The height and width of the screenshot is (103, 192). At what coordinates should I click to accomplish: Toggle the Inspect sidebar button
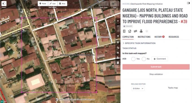(x=4, y=4)
